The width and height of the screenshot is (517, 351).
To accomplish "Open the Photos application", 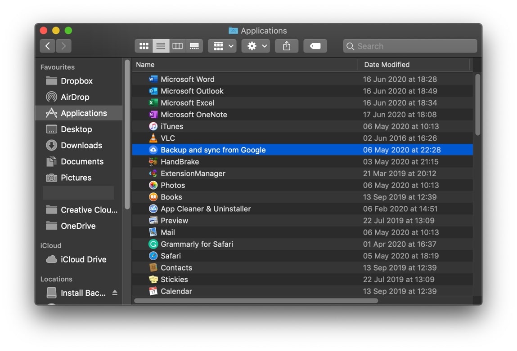I will (173, 185).
